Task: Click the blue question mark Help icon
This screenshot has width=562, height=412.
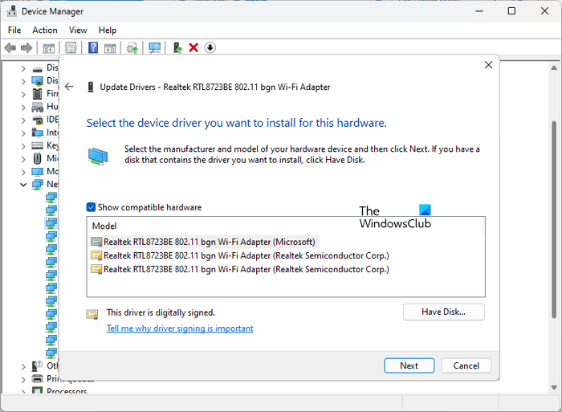Action: tap(93, 48)
